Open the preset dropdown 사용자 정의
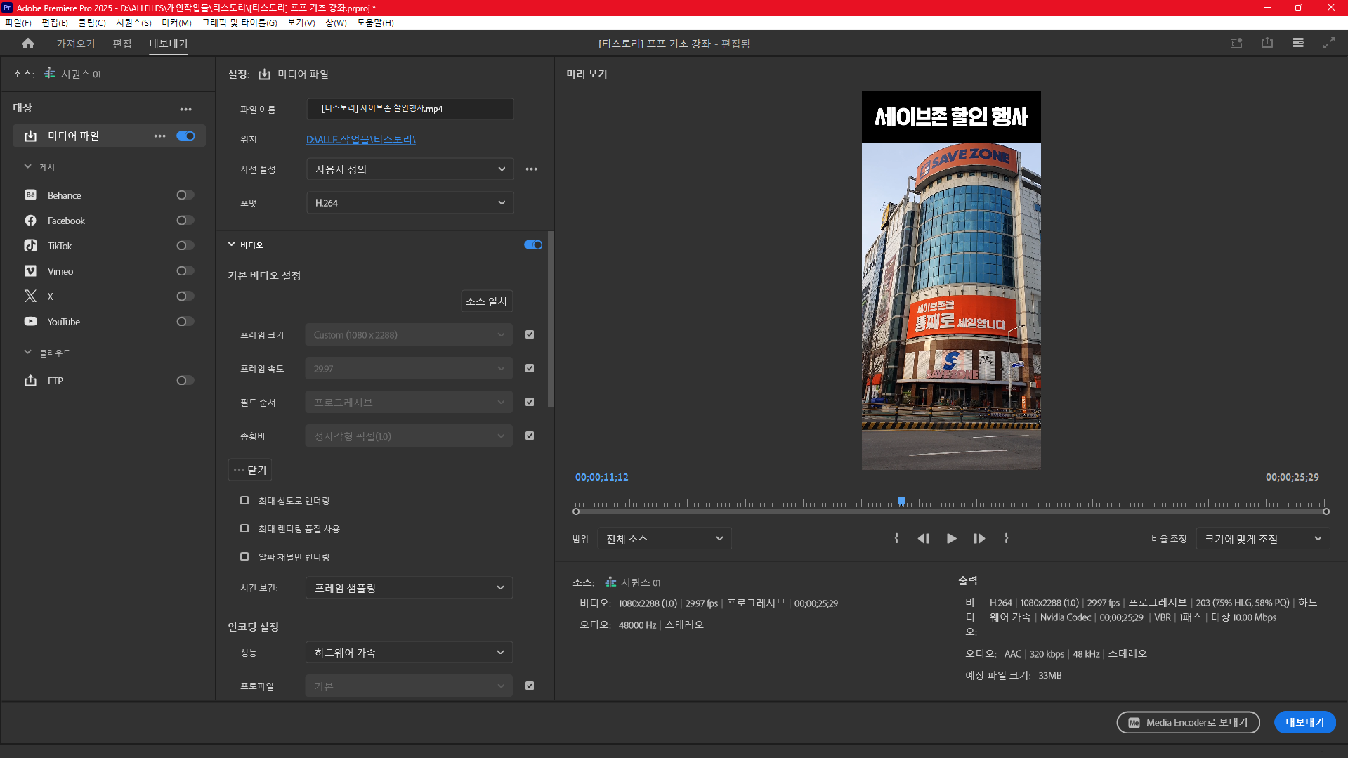1348x758 pixels. pos(410,169)
